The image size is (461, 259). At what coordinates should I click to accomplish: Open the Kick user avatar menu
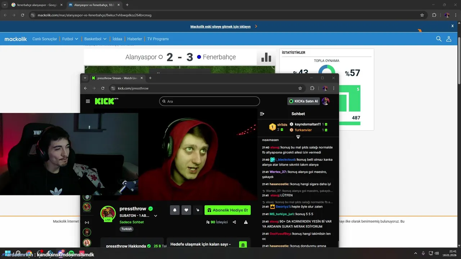point(326,101)
